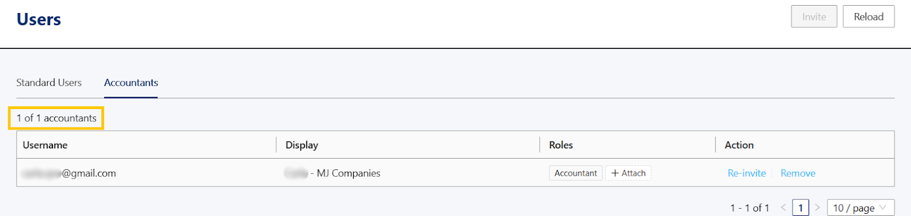
Task: Reload the users list
Action: coord(868,16)
